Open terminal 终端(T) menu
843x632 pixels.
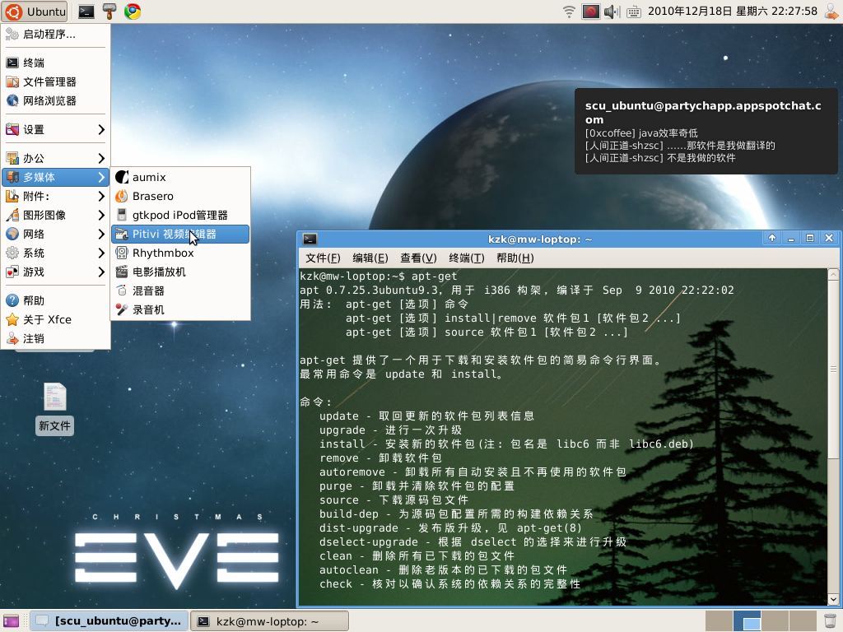pos(466,258)
